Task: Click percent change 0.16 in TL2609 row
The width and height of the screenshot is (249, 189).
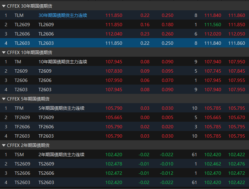Action: pos(145,25)
